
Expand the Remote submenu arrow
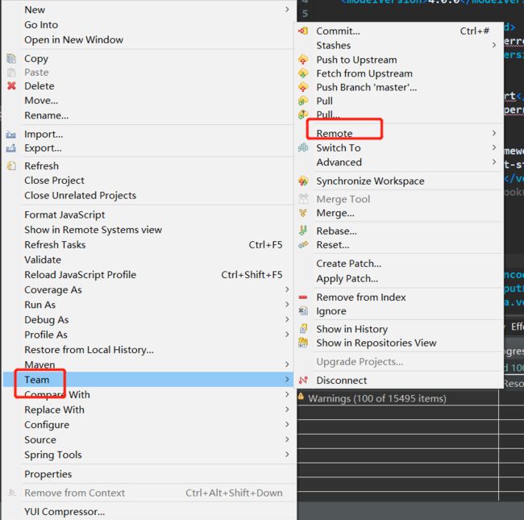tap(494, 133)
